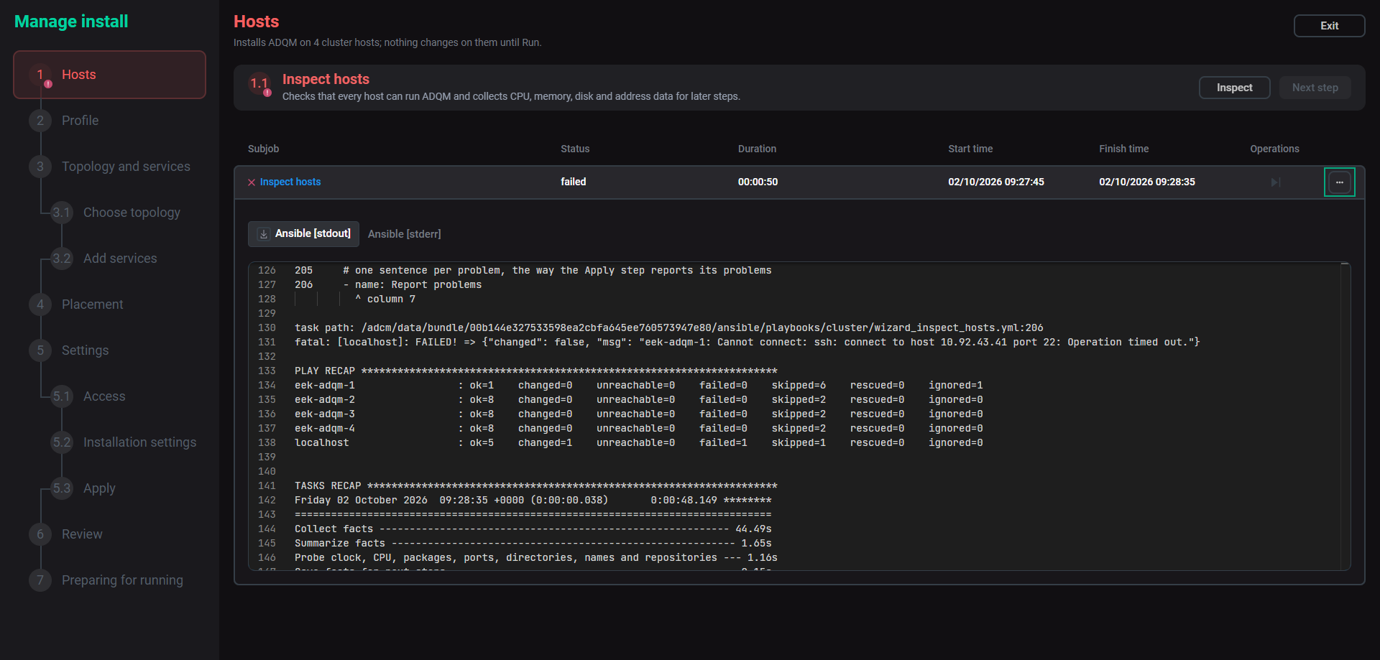1380x660 pixels.
Task: Open the three-dots operations menu for Inspect hosts
Action: pyautogui.click(x=1339, y=182)
